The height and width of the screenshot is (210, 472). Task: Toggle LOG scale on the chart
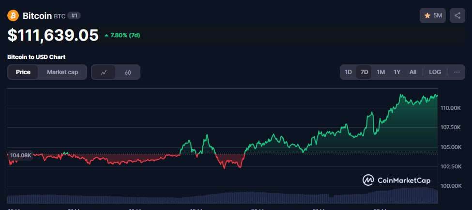435,72
